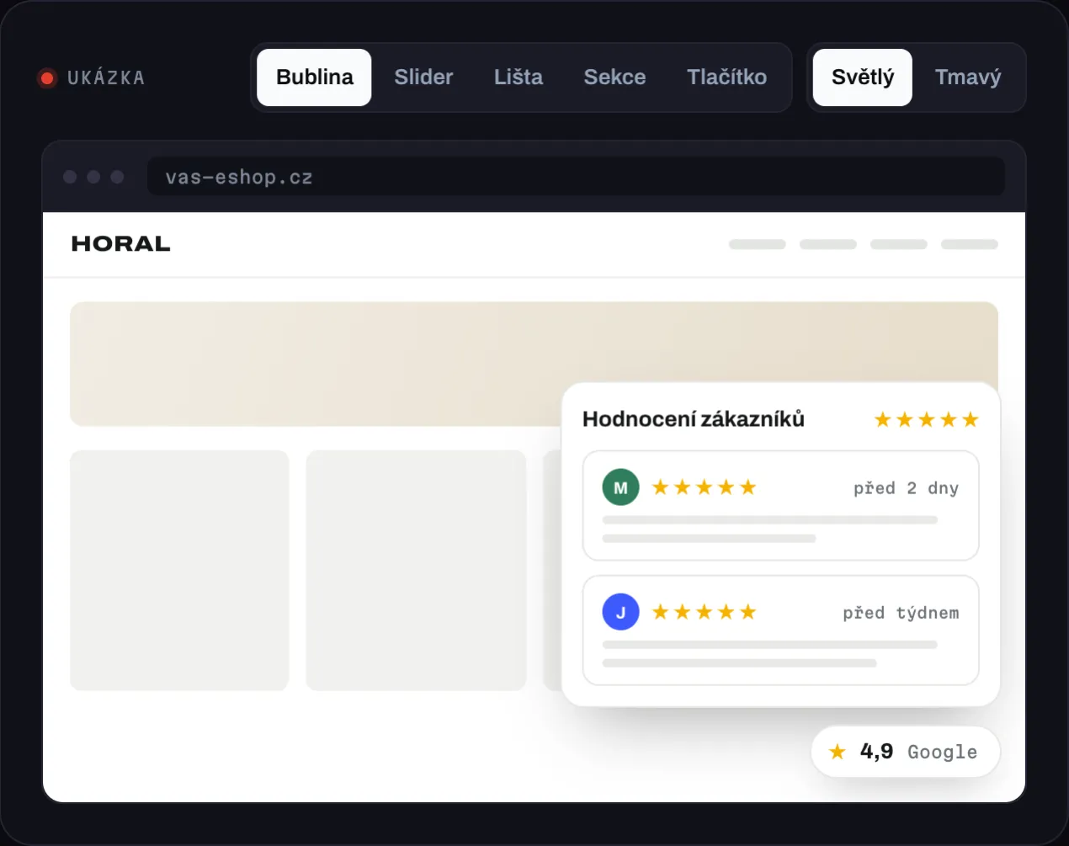Switch to the Tlačítko tab
This screenshot has width=1069, height=846.
[726, 77]
